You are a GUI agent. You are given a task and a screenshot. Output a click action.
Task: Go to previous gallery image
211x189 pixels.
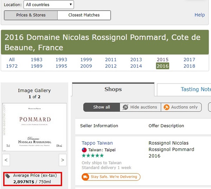(6, 160)
